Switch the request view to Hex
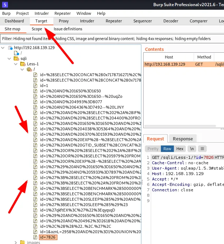The height and width of the screenshot is (244, 224). pos(180,149)
